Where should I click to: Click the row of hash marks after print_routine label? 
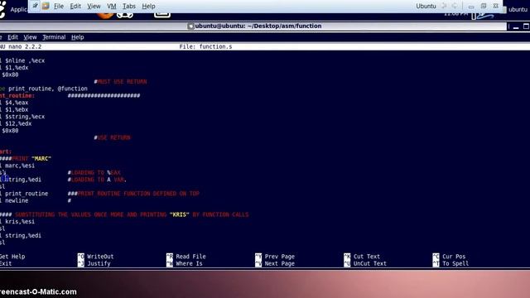tap(104, 96)
